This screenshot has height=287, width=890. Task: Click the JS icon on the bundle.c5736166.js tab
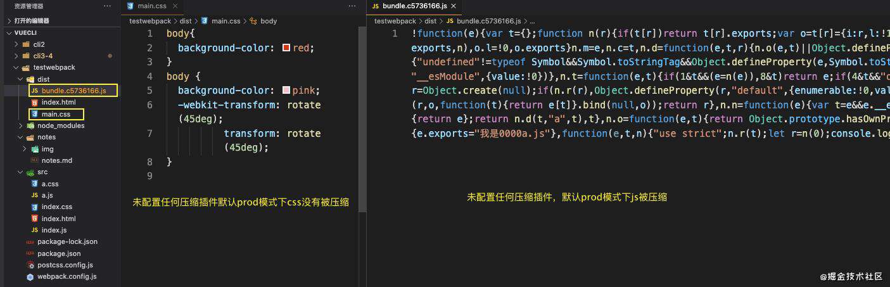pyautogui.click(x=375, y=6)
